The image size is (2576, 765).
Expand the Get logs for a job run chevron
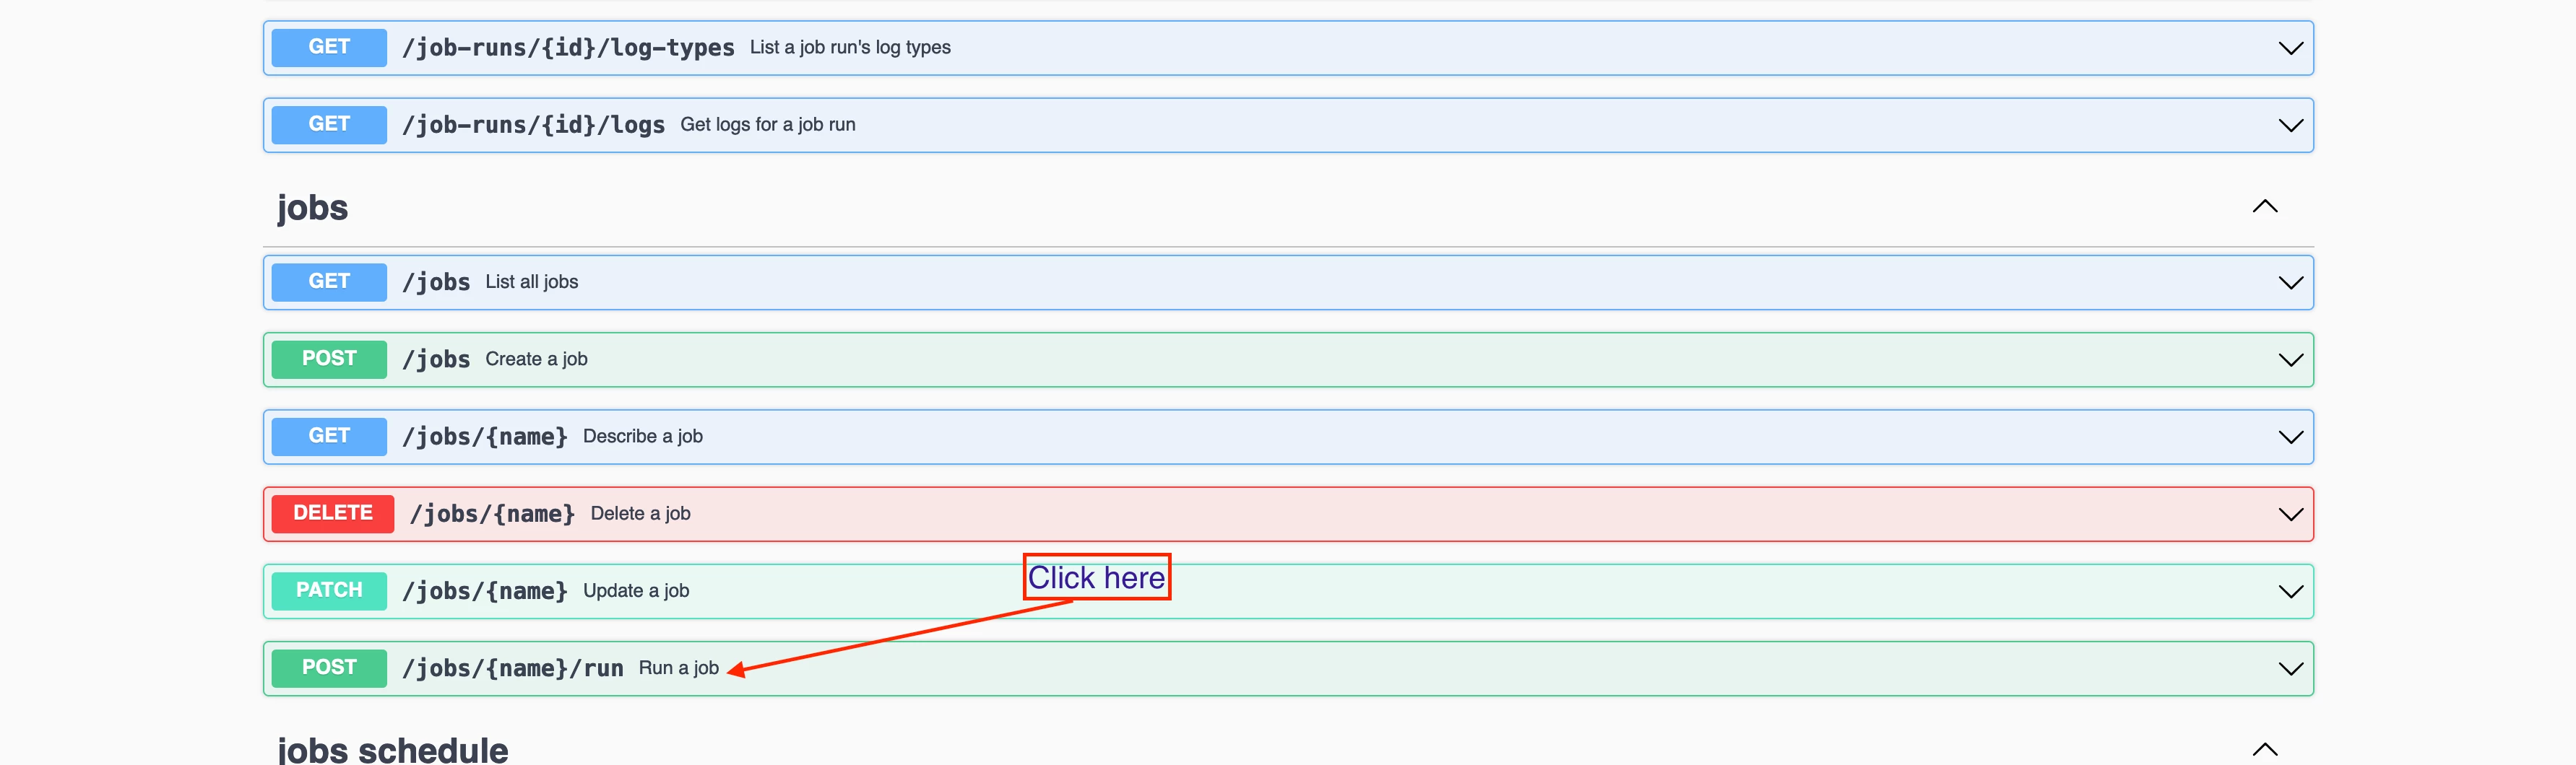[2290, 125]
